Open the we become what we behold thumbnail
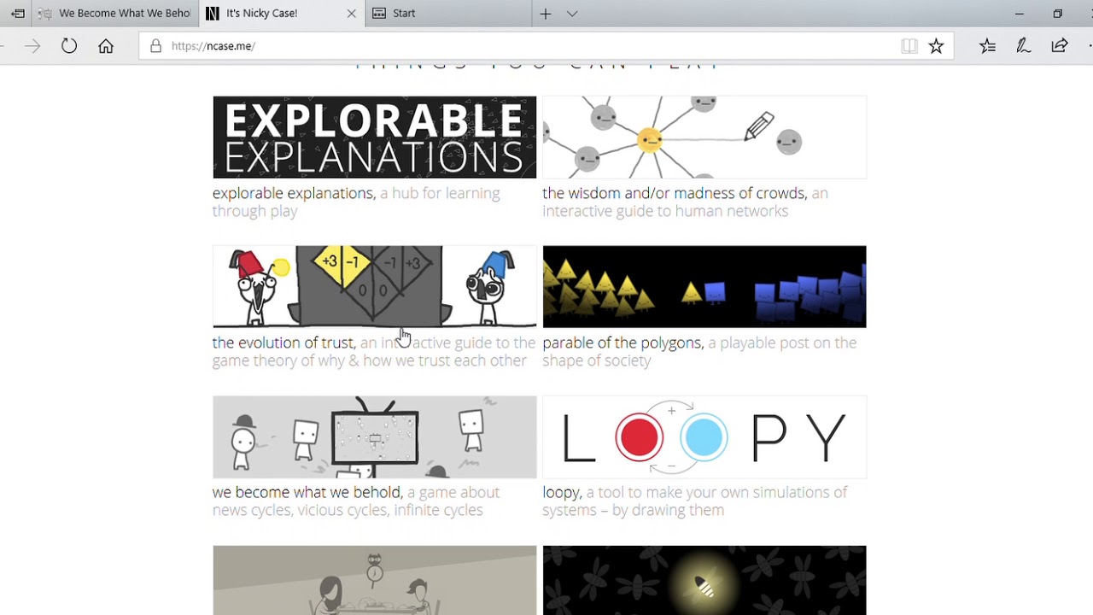Viewport: 1093px width, 615px height. [x=375, y=436]
